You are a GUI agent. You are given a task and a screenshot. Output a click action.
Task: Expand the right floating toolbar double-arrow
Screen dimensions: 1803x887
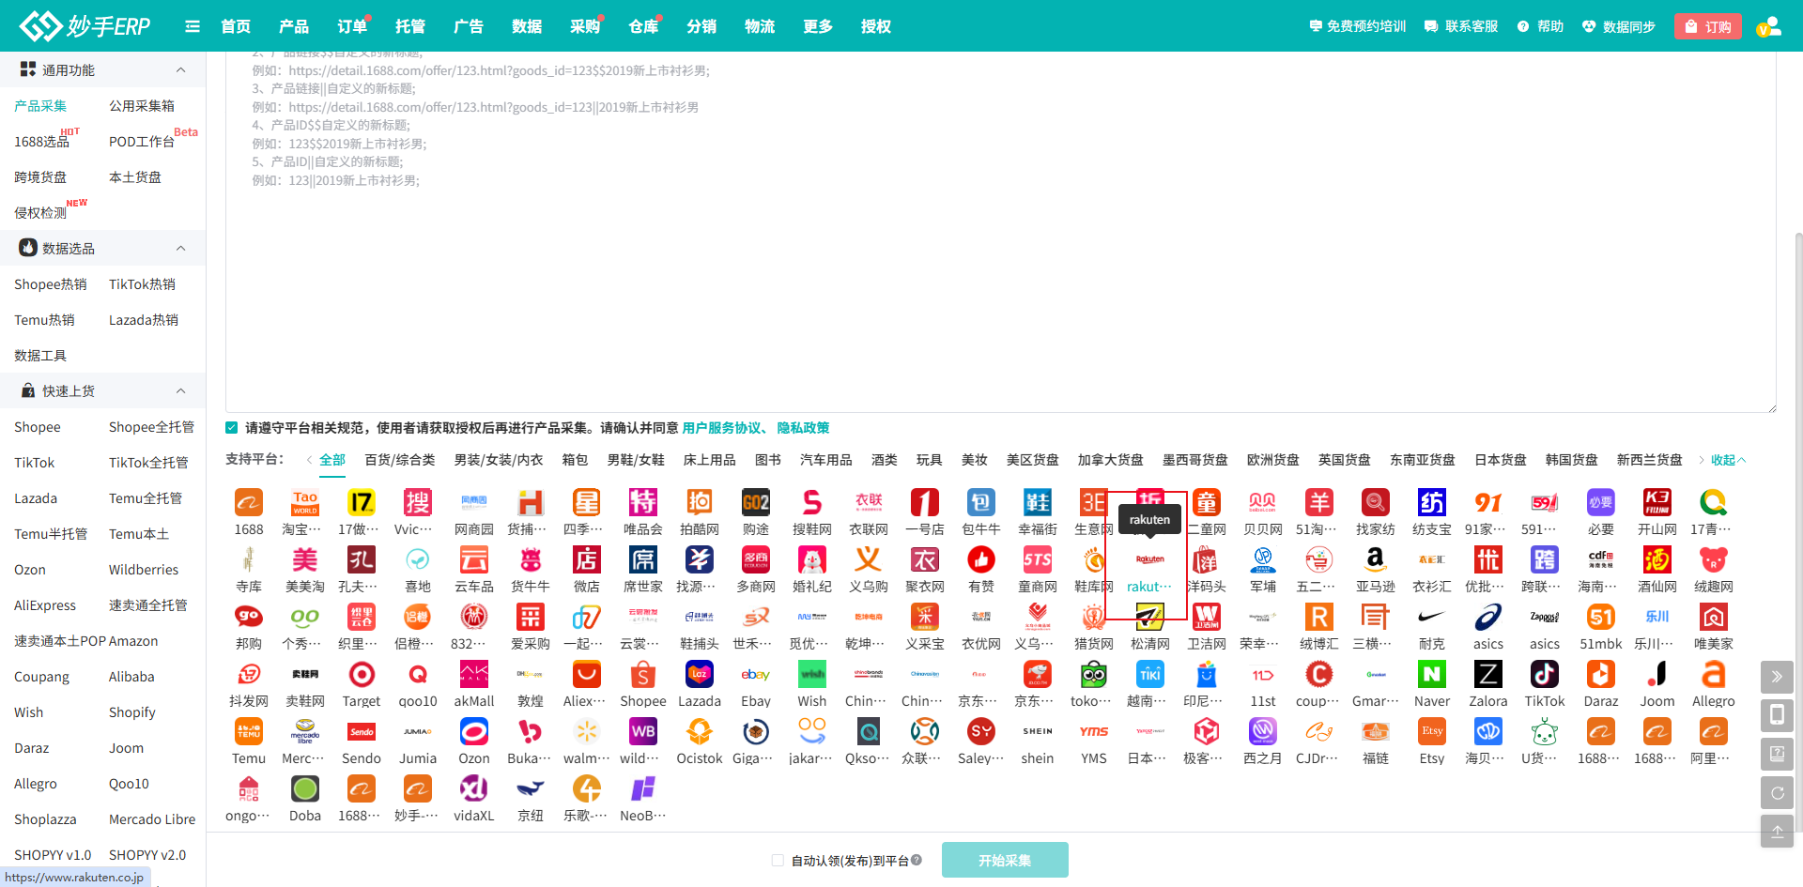click(x=1777, y=677)
